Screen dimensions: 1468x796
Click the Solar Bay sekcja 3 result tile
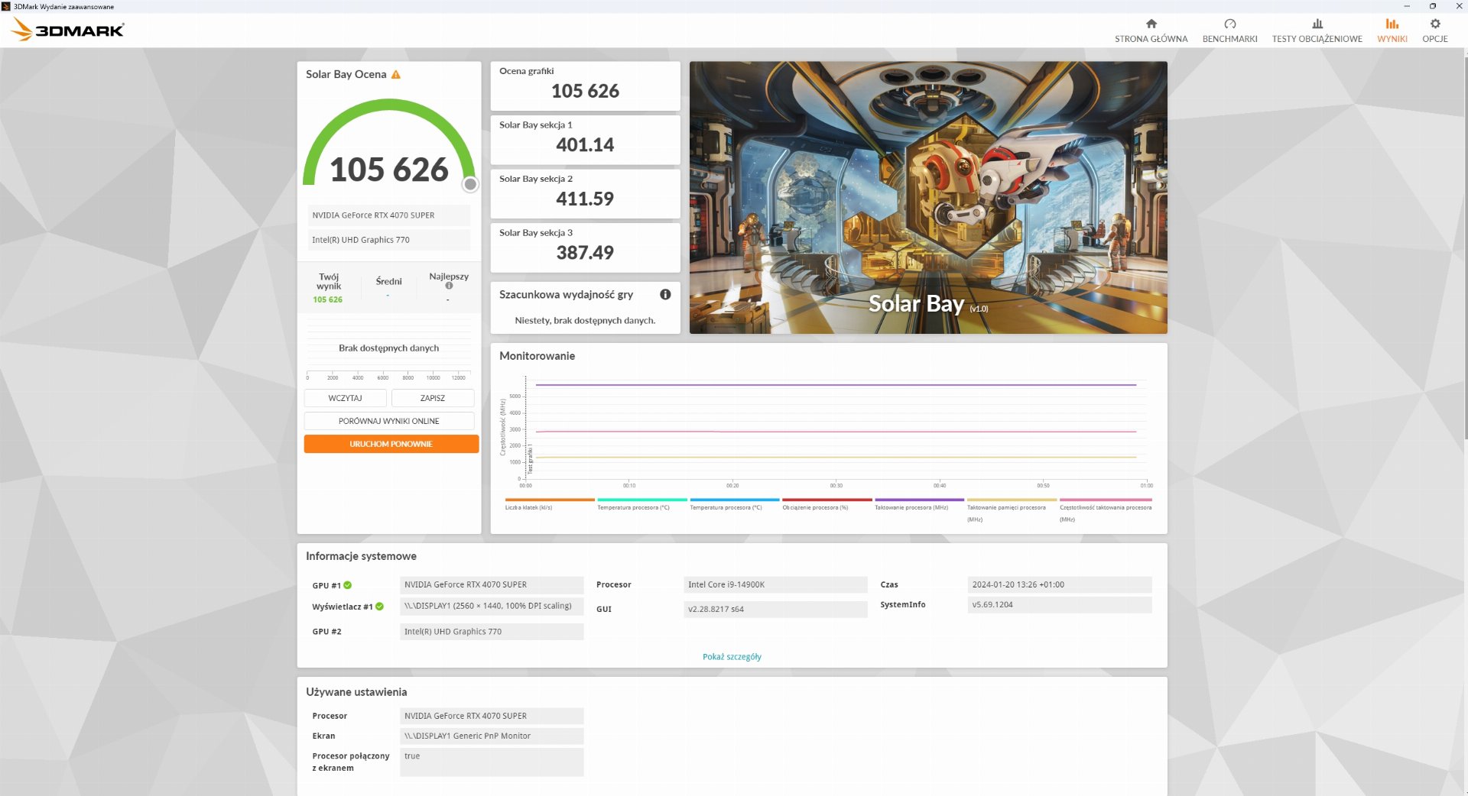click(585, 248)
